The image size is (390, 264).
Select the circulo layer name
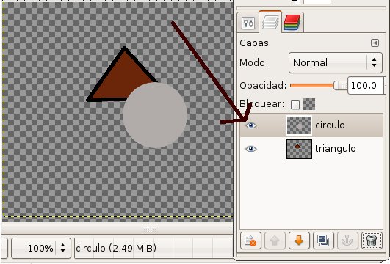330,125
